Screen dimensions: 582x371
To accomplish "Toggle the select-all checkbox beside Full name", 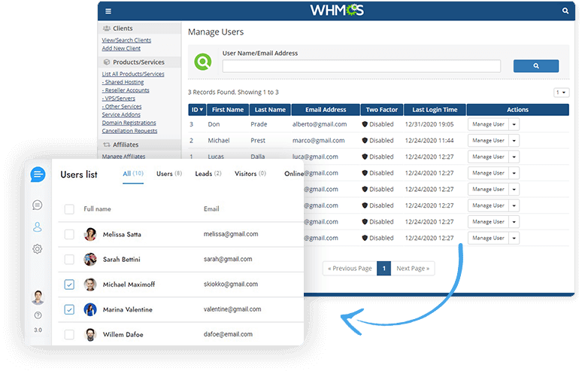I will [x=69, y=209].
